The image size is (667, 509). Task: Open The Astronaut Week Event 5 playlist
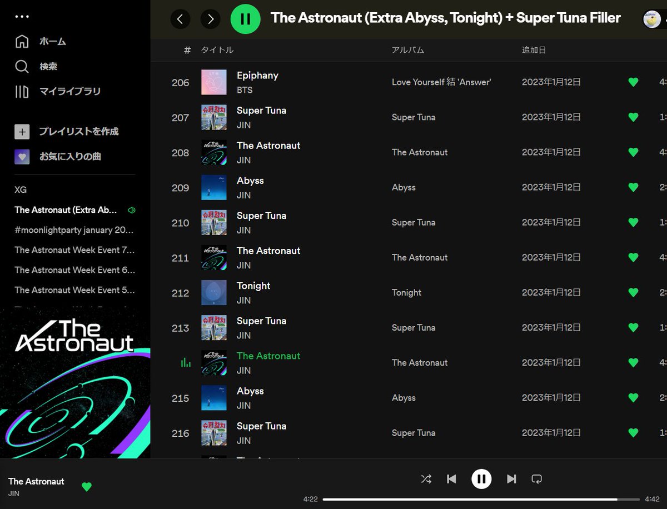pos(74,290)
